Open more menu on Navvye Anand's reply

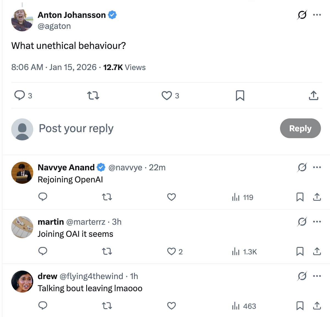[317, 167]
